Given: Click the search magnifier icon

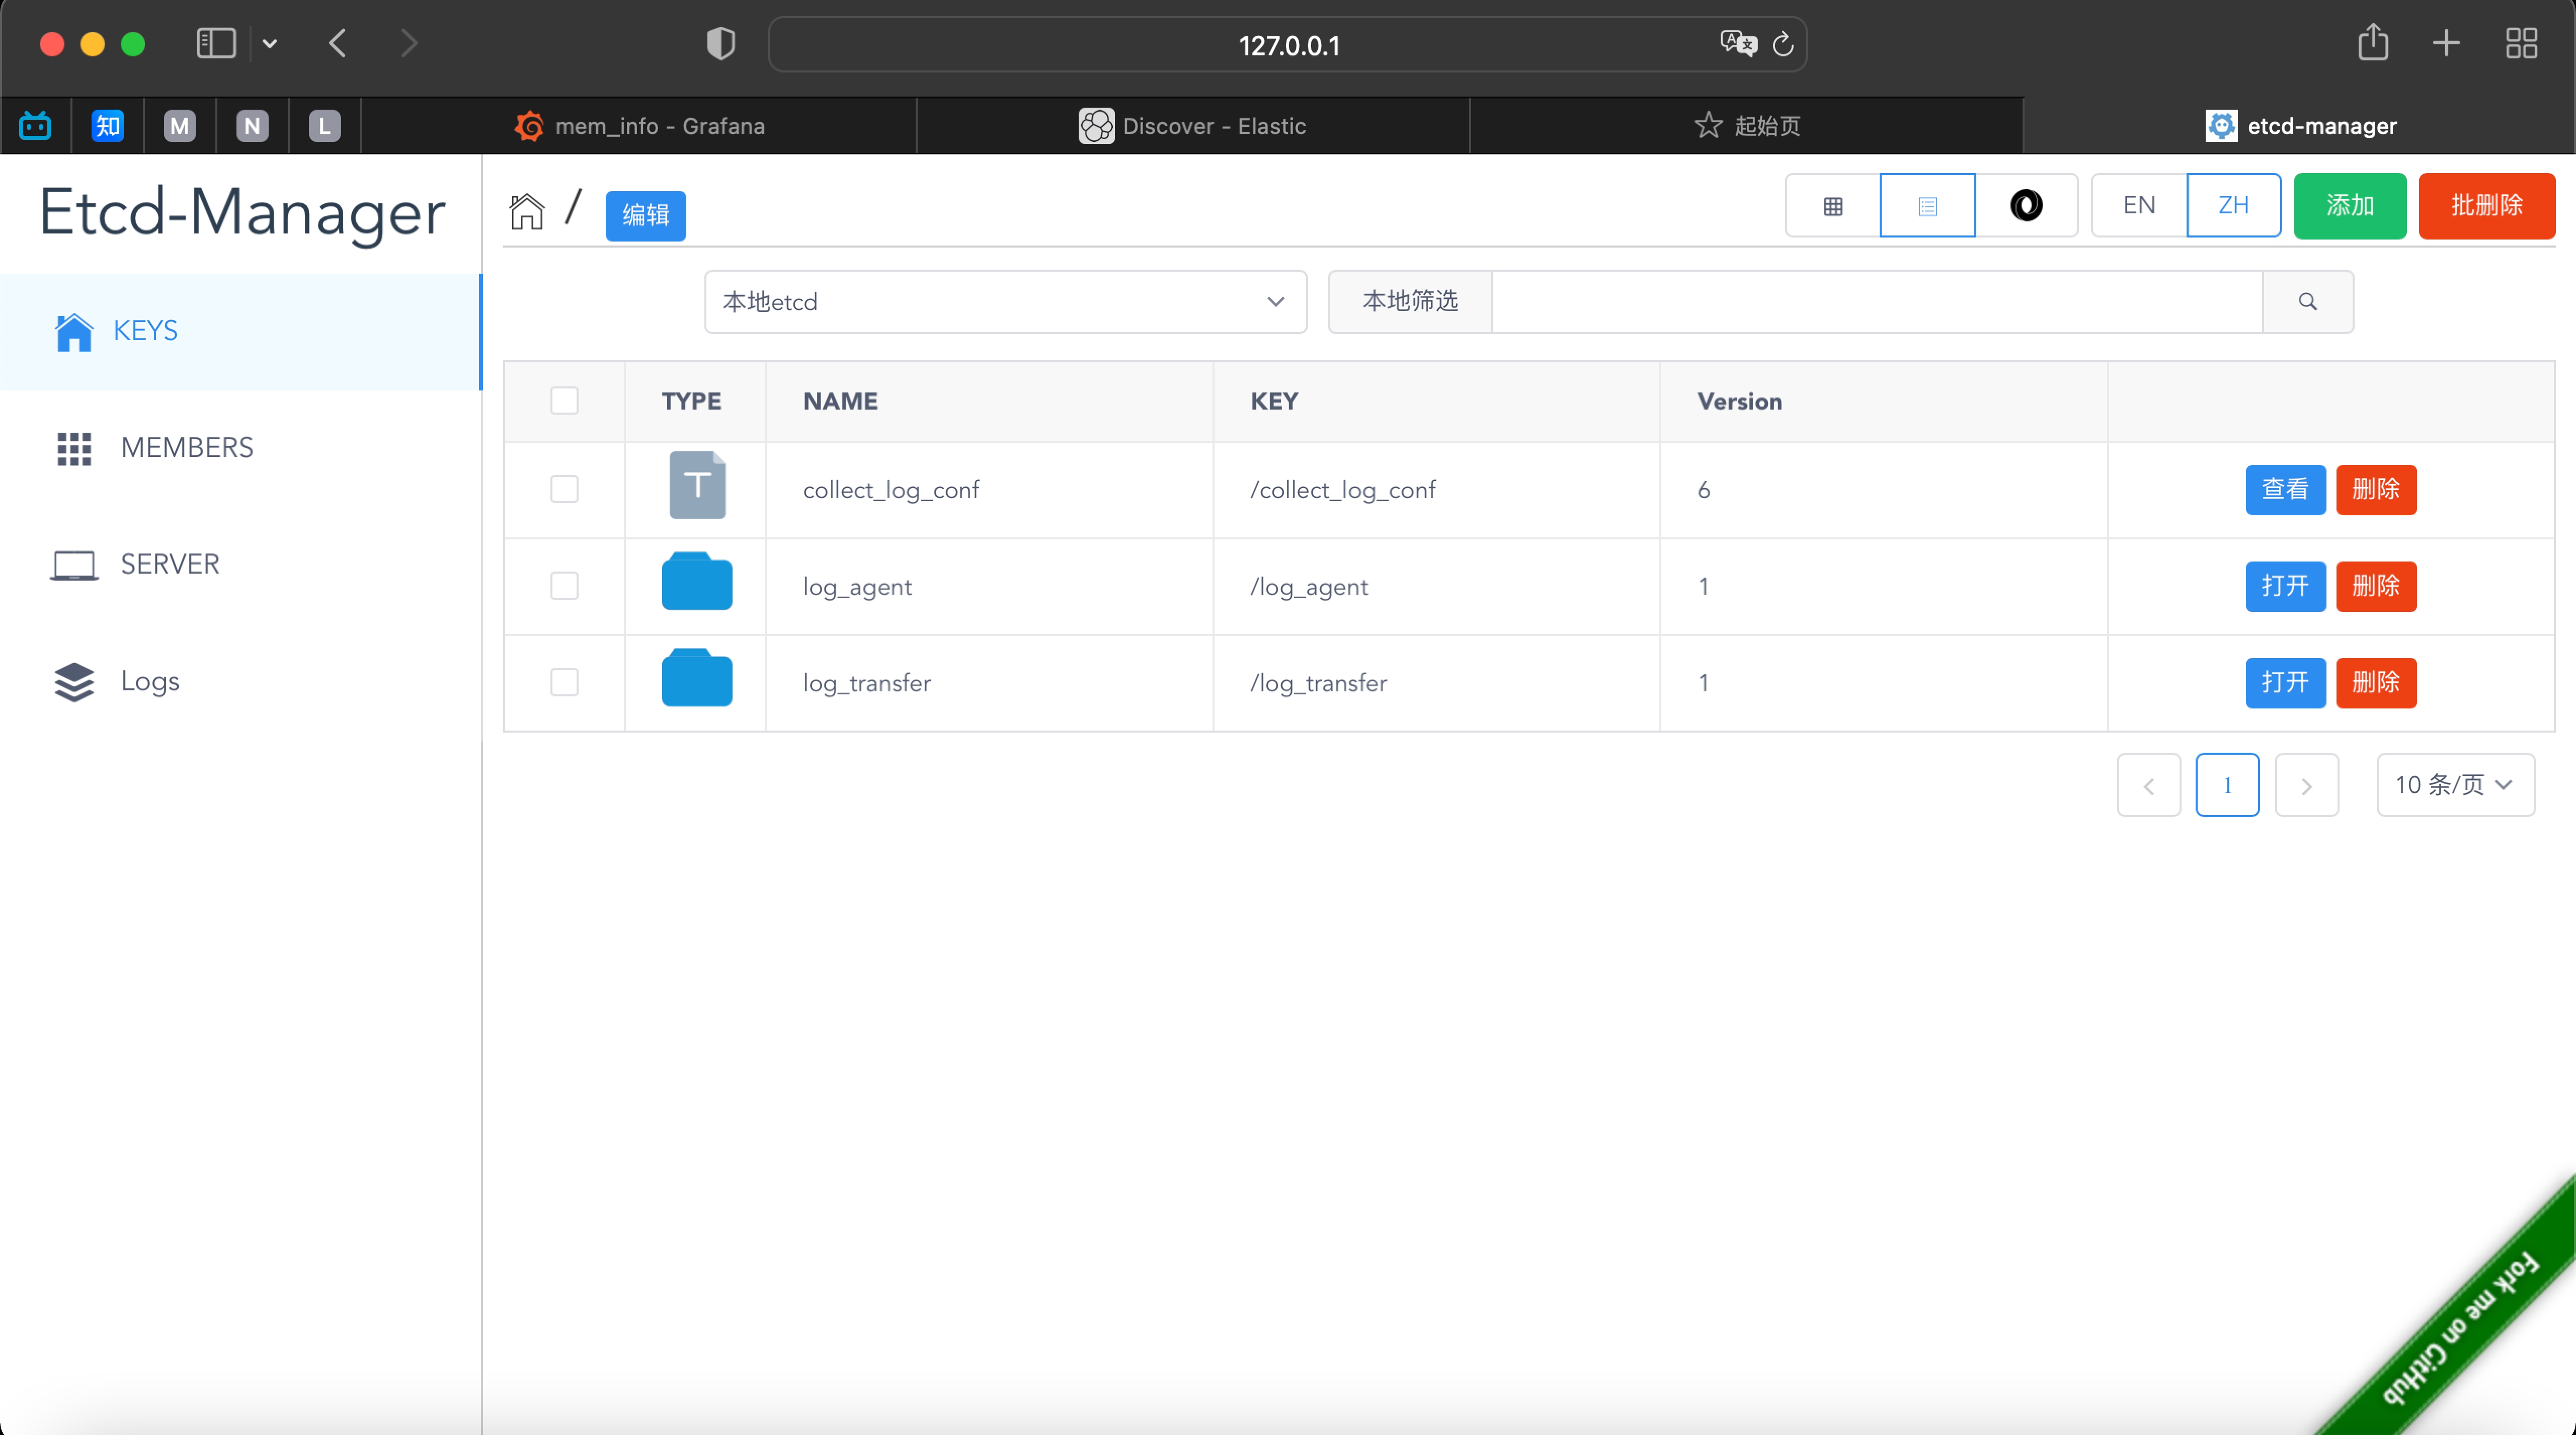Looking at the screenshot, I should click(x=2307, y=301).
